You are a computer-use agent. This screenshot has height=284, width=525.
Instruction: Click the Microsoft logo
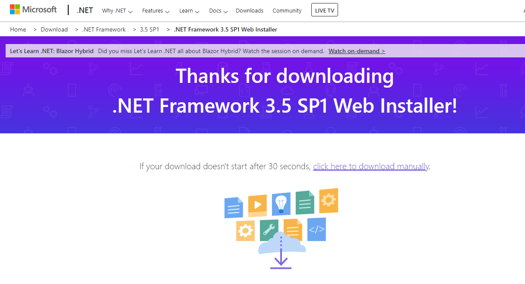click(33, 9)
